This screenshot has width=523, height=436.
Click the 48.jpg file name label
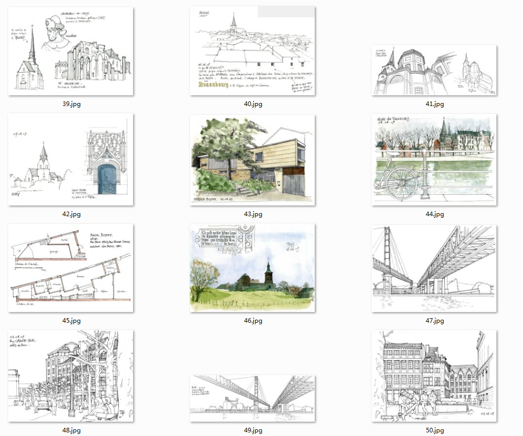pyautogui.click(x=71, y=430)
